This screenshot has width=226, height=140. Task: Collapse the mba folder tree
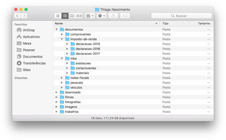(x=62, y=59)
